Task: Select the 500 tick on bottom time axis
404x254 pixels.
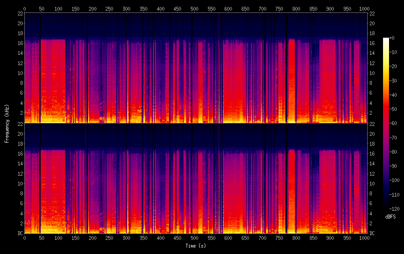Action: click(x=194, y=238)
